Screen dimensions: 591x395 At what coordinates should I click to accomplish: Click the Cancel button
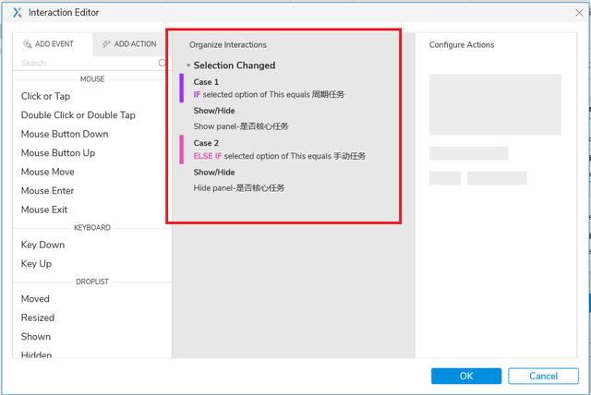(x=543, y=376)
